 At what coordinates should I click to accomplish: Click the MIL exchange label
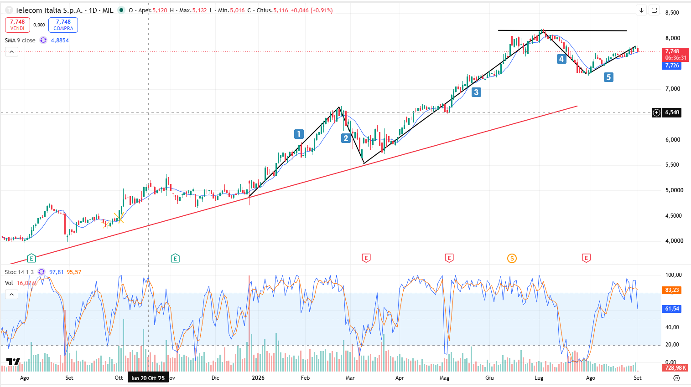pyautogui.click(x=108, y=10)
